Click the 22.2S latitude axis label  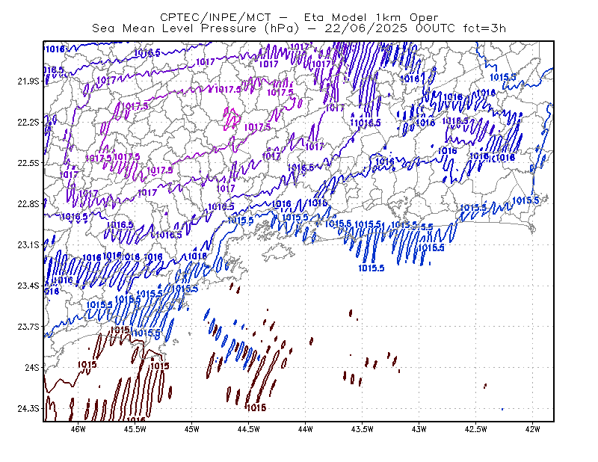[28, 122]
